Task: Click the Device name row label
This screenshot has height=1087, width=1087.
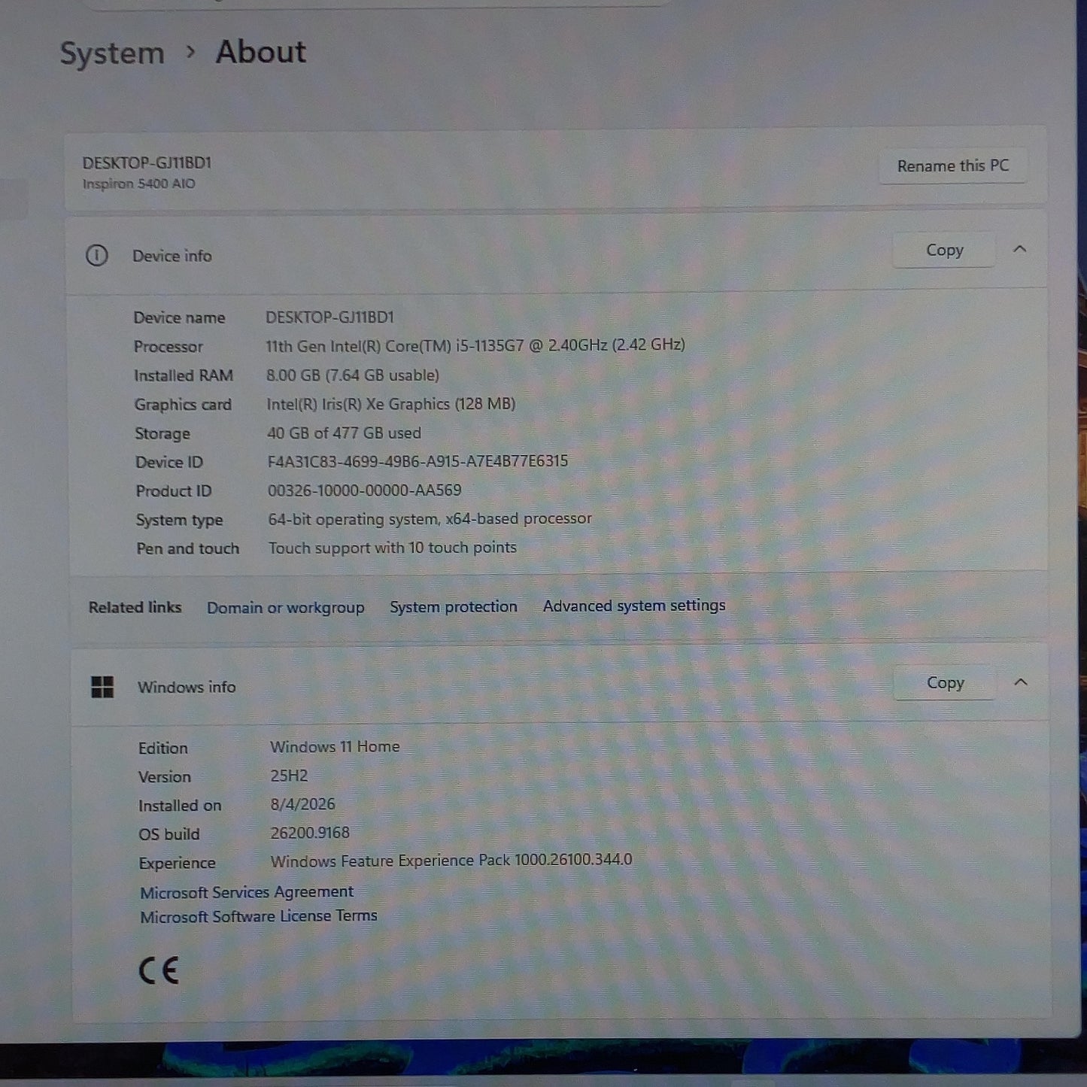Action: (x=179, y=317)
